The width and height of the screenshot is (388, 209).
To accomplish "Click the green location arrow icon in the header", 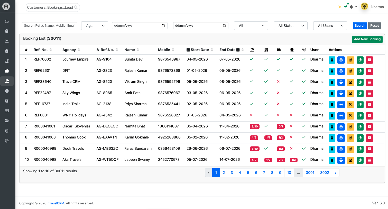I will click(346, 7).
